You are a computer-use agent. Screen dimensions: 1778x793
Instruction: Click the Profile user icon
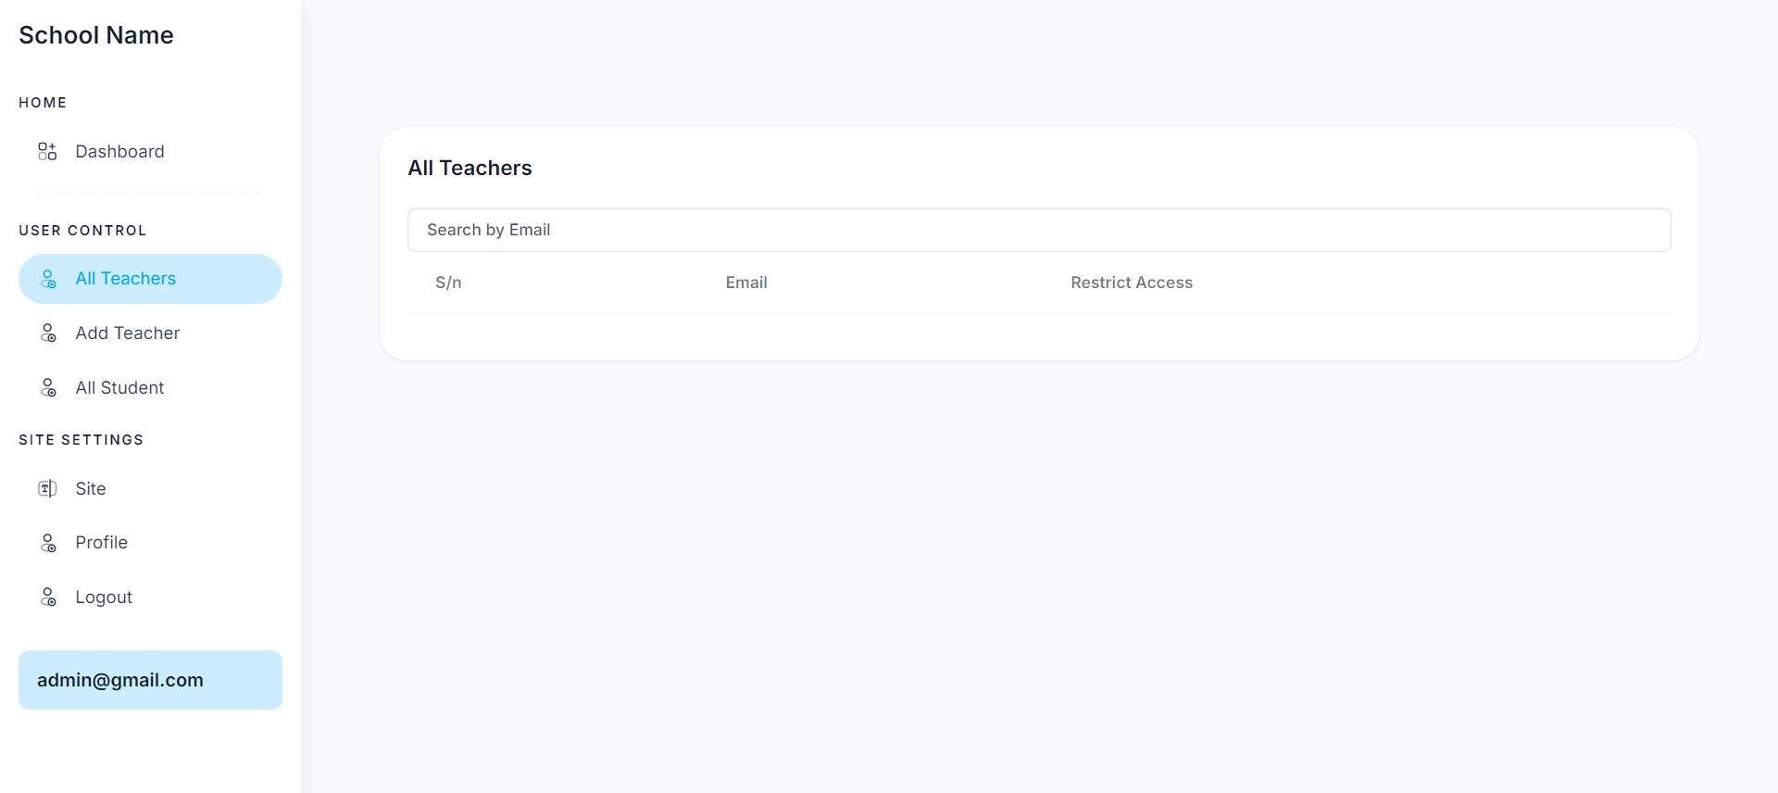(x=48, y=543)
